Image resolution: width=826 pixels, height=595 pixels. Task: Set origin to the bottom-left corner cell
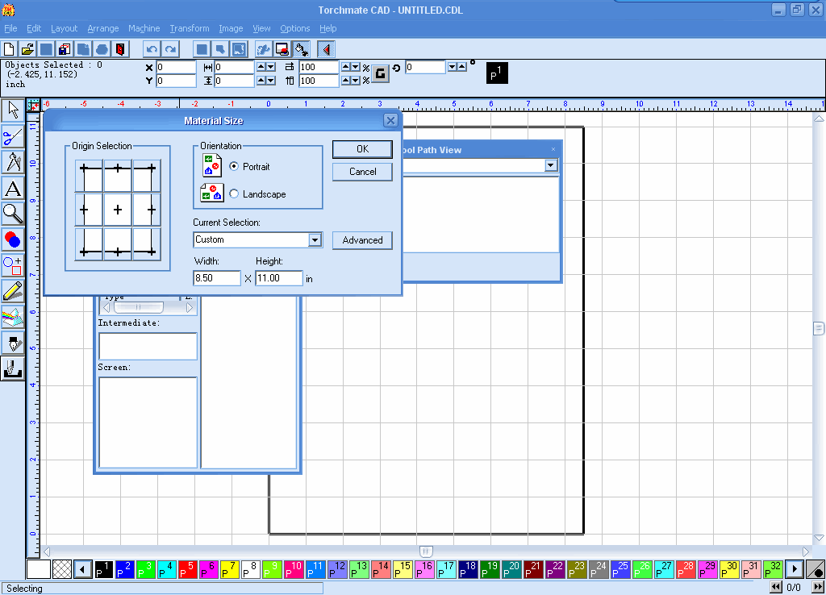point(89,243)
